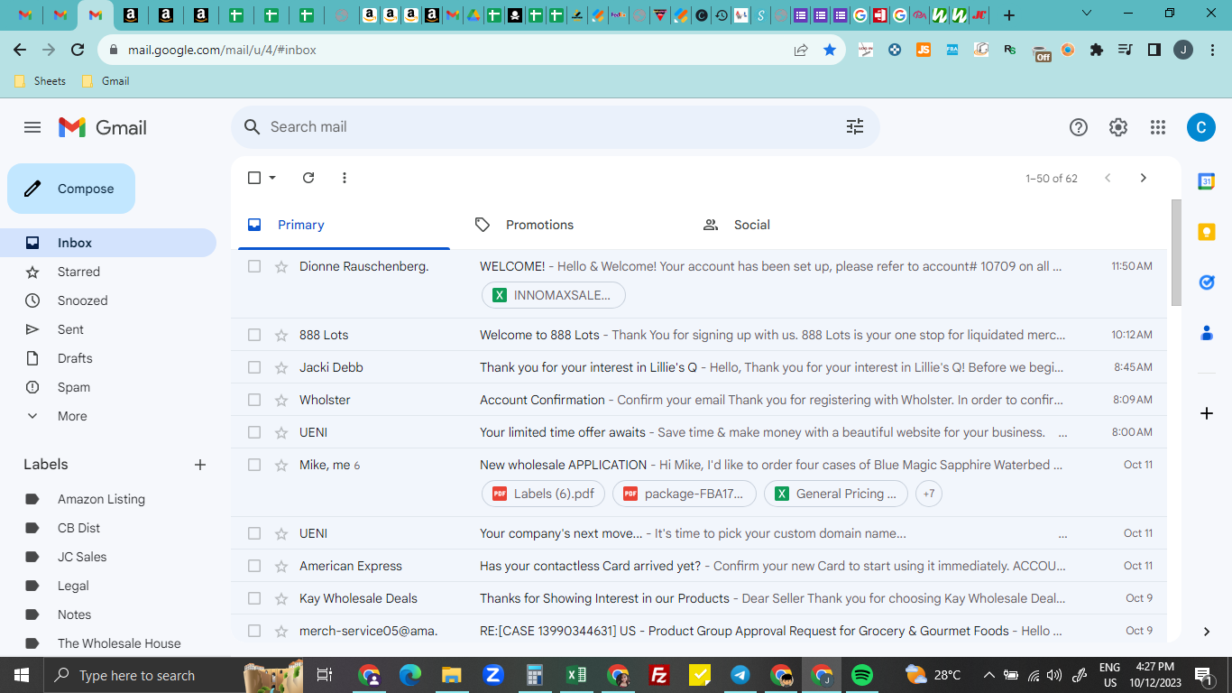Open Contacts side panel
Viewport: 1232px width, 693px height.
1206,333
